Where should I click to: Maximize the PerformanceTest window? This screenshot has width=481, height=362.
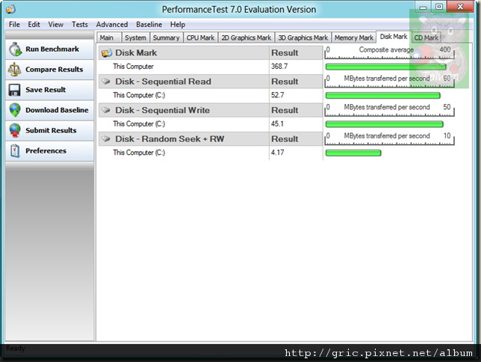pos(439,7)
